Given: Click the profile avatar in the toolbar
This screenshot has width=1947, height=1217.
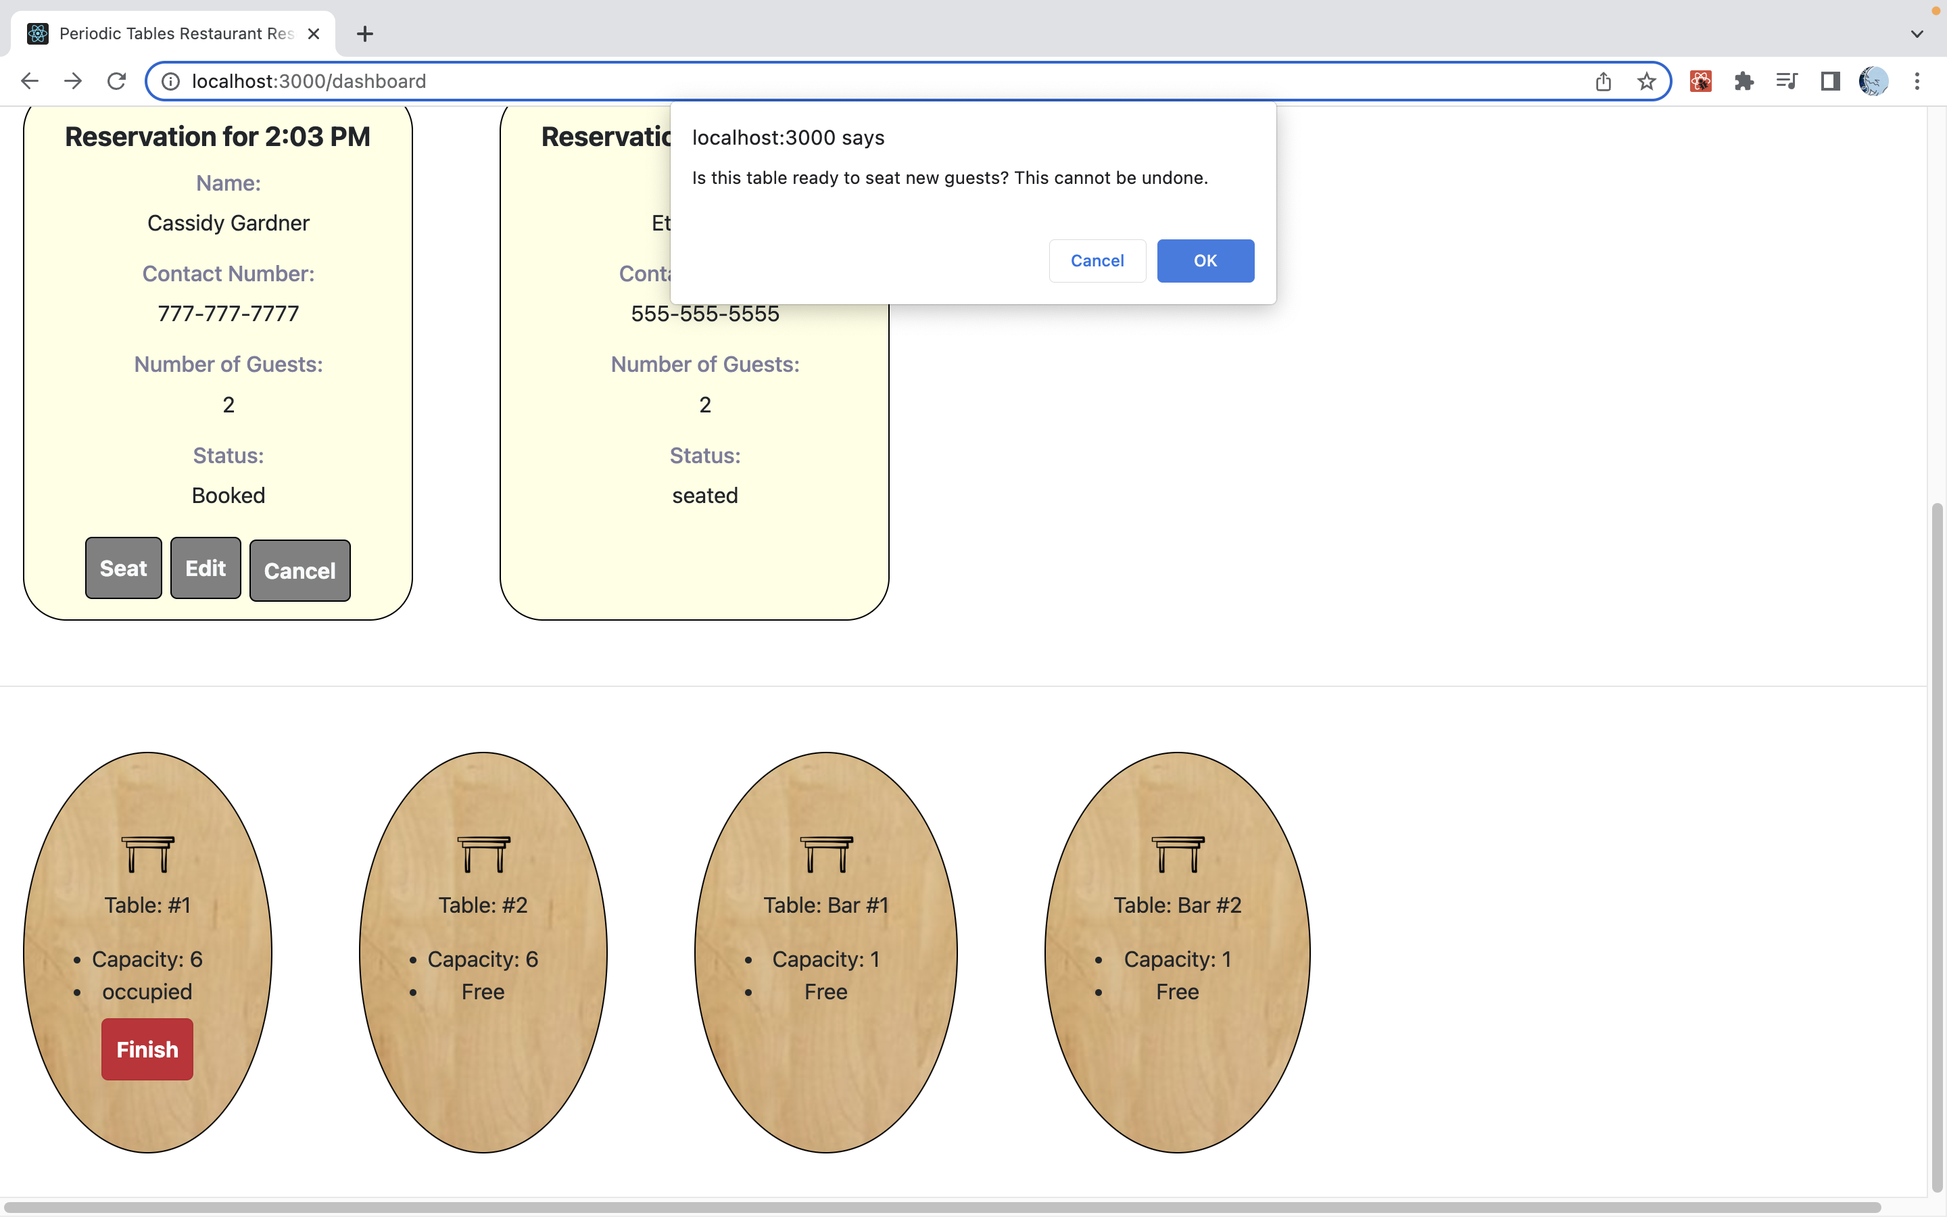Looking at the screenshot, I should [x=1873, y=80].
